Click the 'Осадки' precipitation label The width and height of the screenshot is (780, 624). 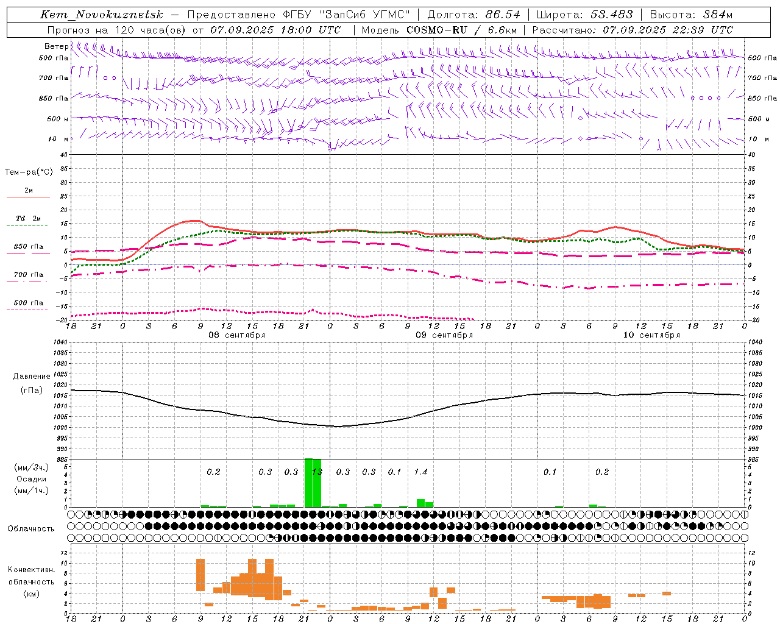pyautogui.click(x=32, y=479)
